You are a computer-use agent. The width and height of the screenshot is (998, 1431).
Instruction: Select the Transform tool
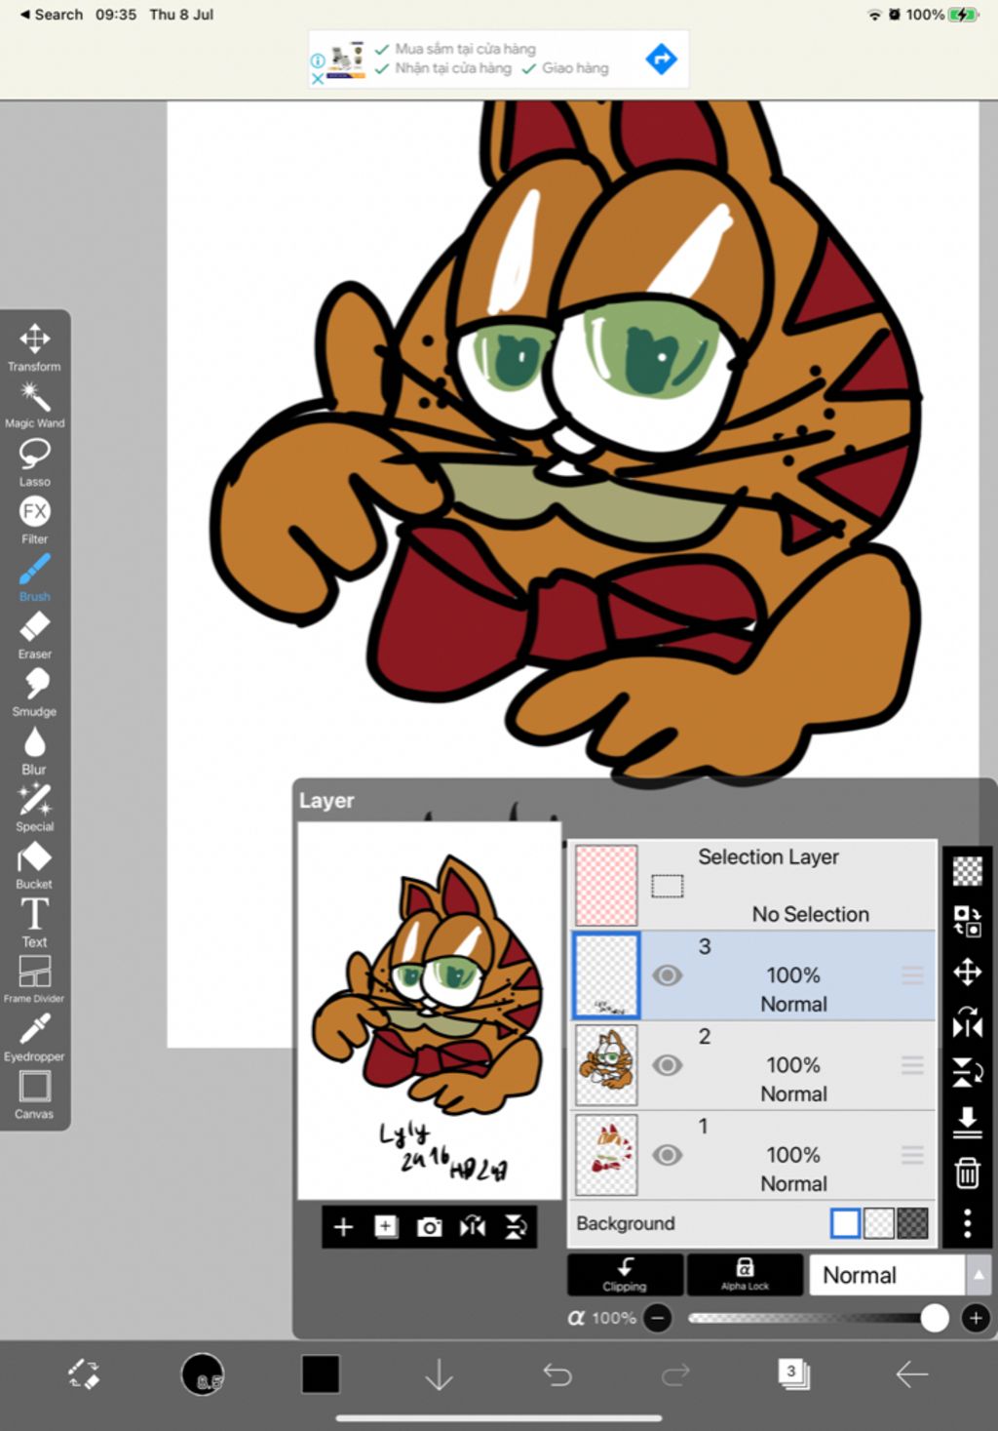point(34,347)
